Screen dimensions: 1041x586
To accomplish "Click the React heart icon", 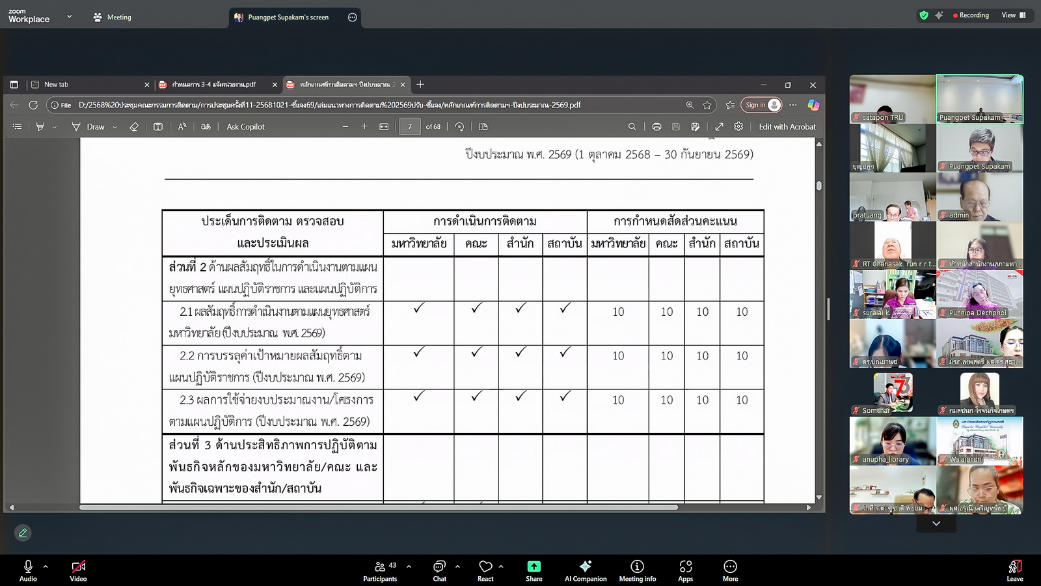I will [x=485, y=570].
